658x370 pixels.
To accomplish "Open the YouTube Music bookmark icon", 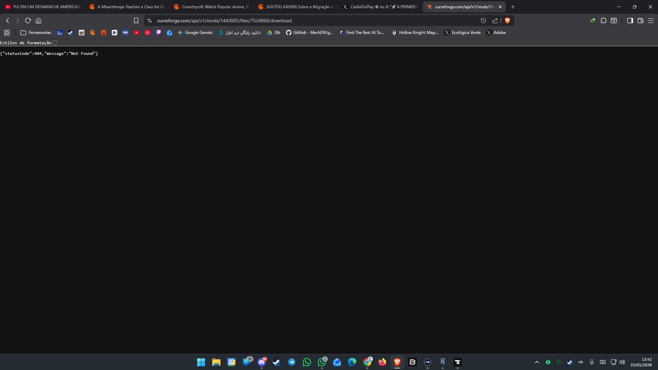I will [x=148, y=32].
